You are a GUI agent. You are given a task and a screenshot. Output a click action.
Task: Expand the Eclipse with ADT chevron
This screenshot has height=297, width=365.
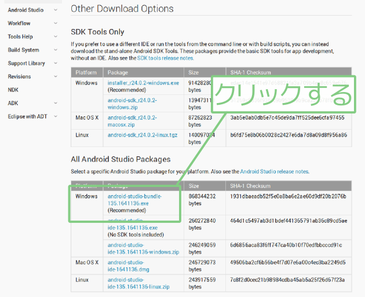click(56, 116)
